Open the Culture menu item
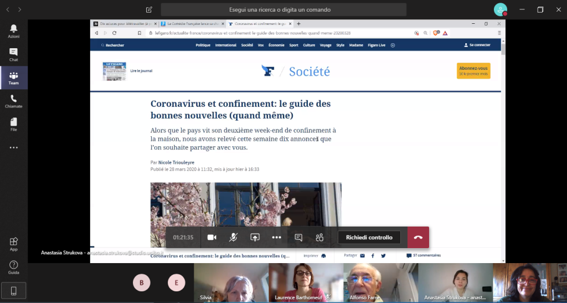Screen dimensions: 567x303 point(309,45)
